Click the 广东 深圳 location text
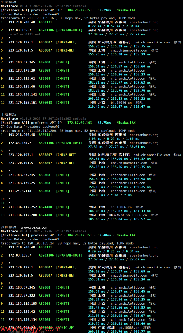This screenshot has height=333, width=183. coord(106,328)
